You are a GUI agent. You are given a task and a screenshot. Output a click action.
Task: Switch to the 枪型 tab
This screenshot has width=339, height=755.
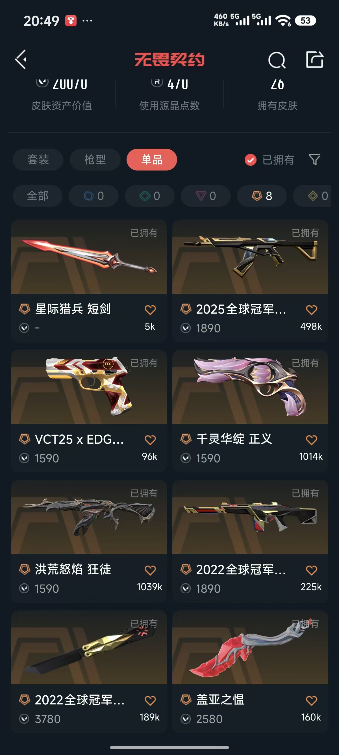click(x=95, y=159)
